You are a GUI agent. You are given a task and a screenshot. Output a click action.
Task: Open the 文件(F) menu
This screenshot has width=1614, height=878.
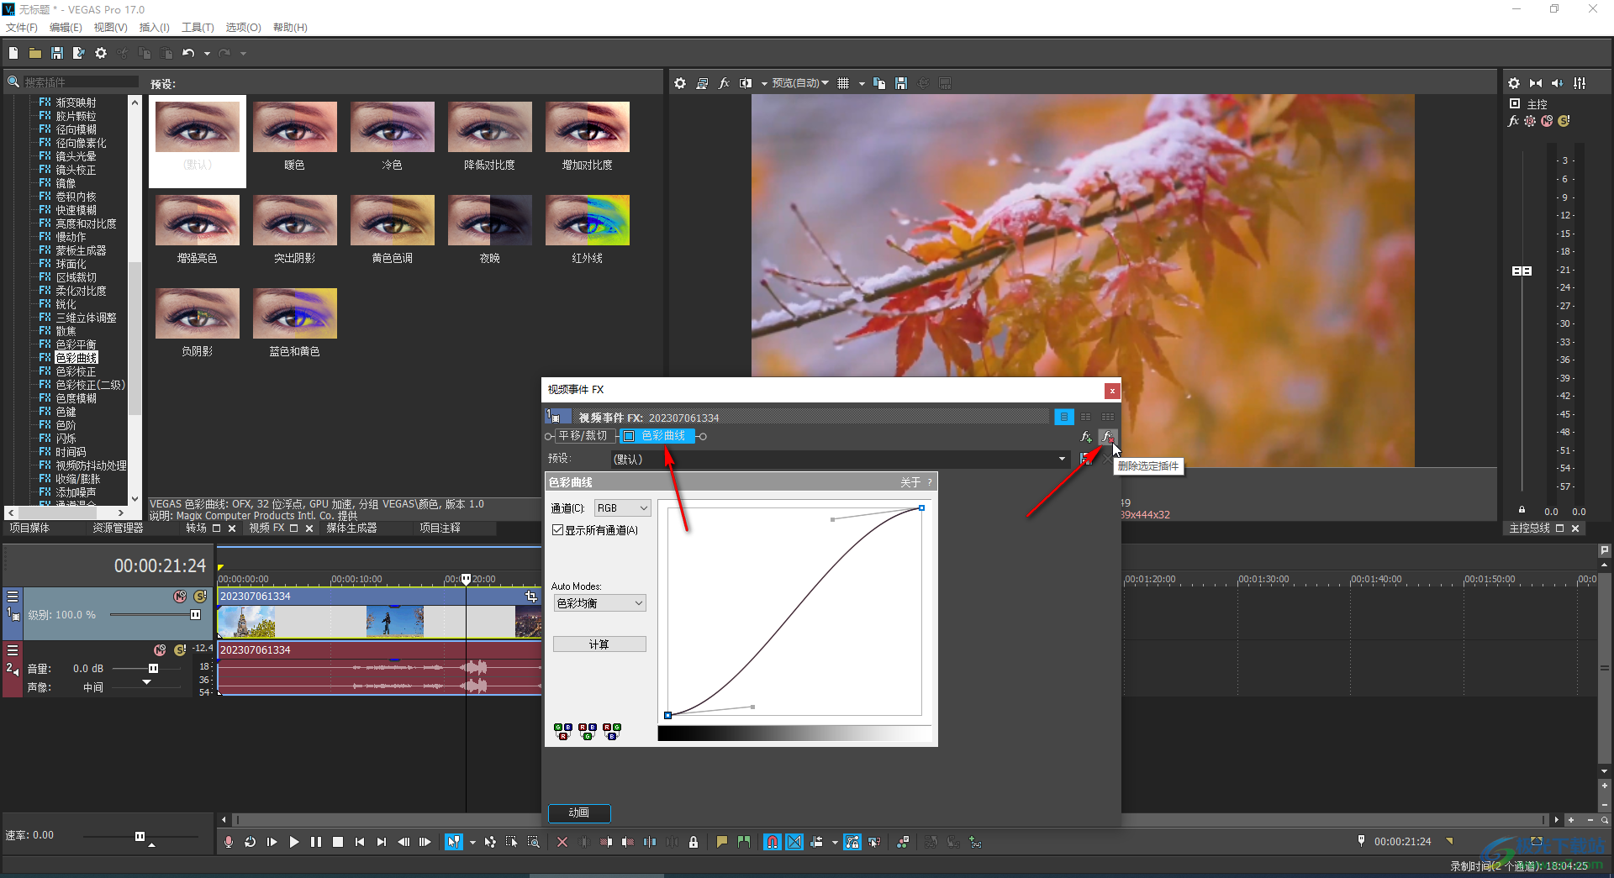[x=22, y=27]
